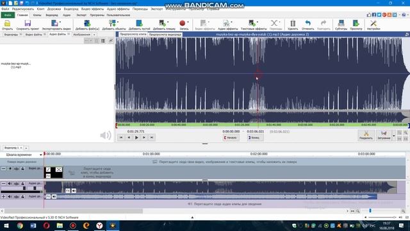Viewport: 410px width, 231px height.
Task: Toggle speaker on second audio clip
Action: tap(54, 196)
